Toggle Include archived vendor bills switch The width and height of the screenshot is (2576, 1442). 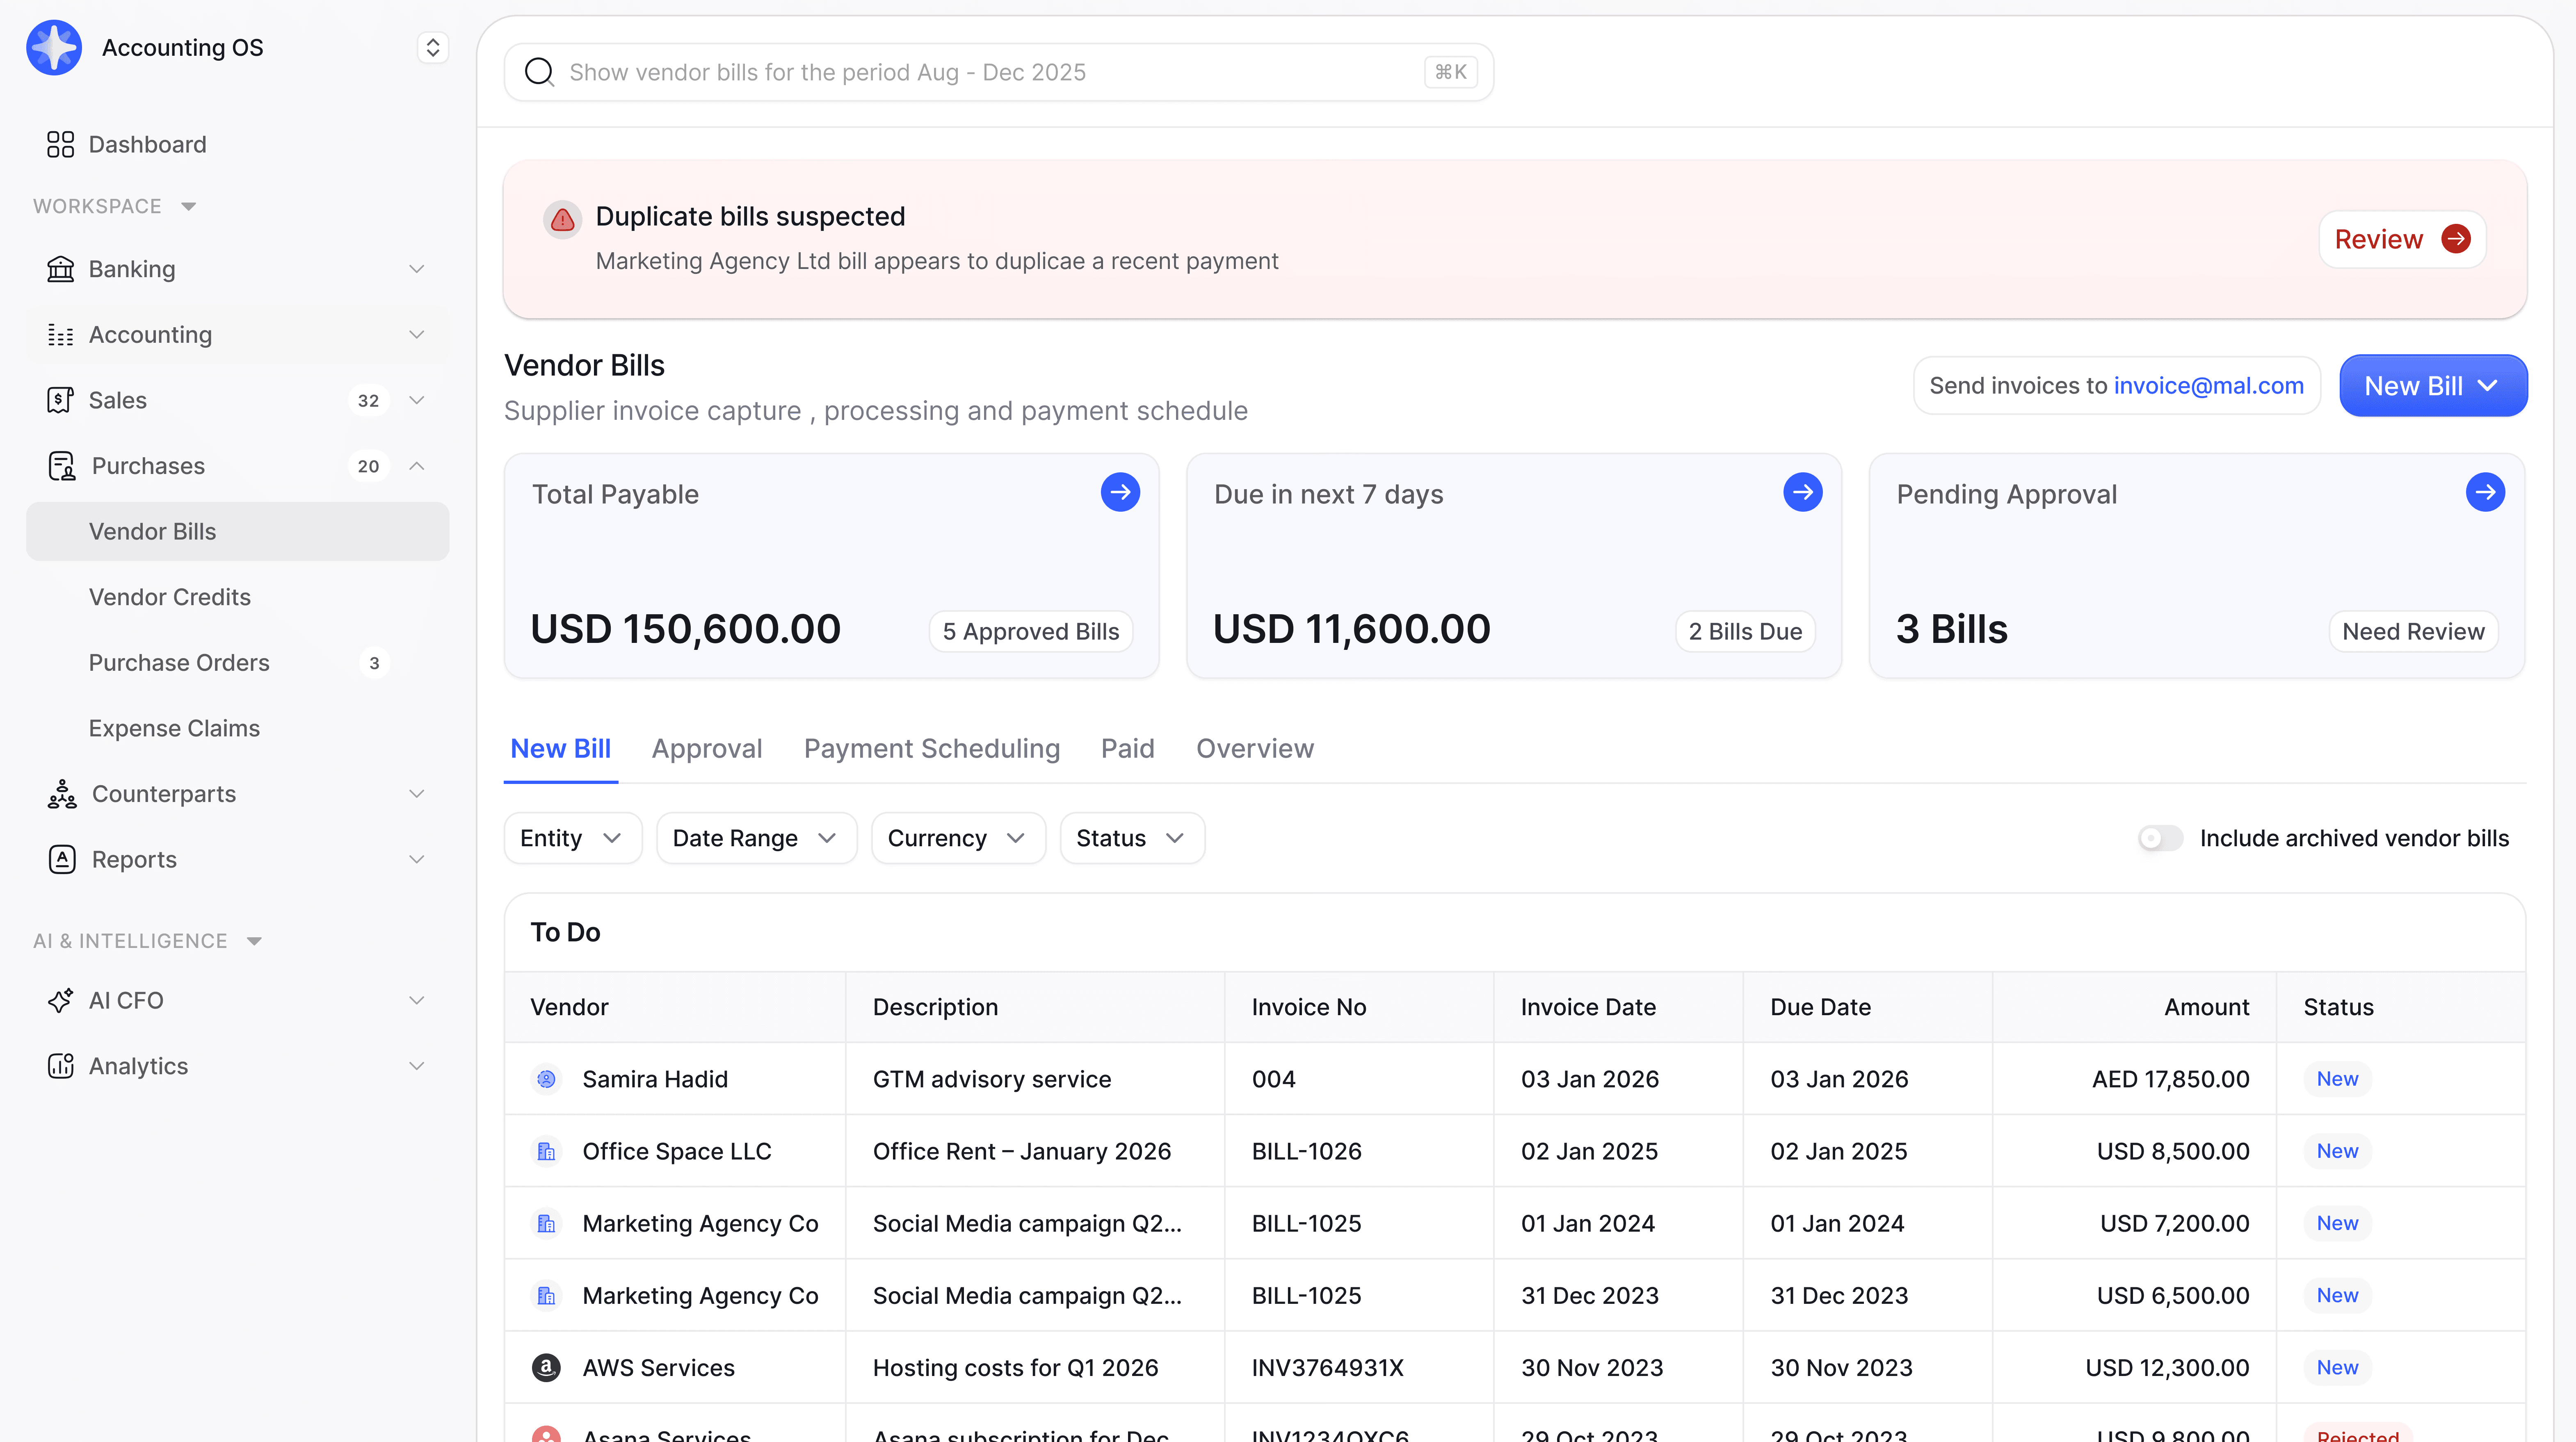[2160, 838]
